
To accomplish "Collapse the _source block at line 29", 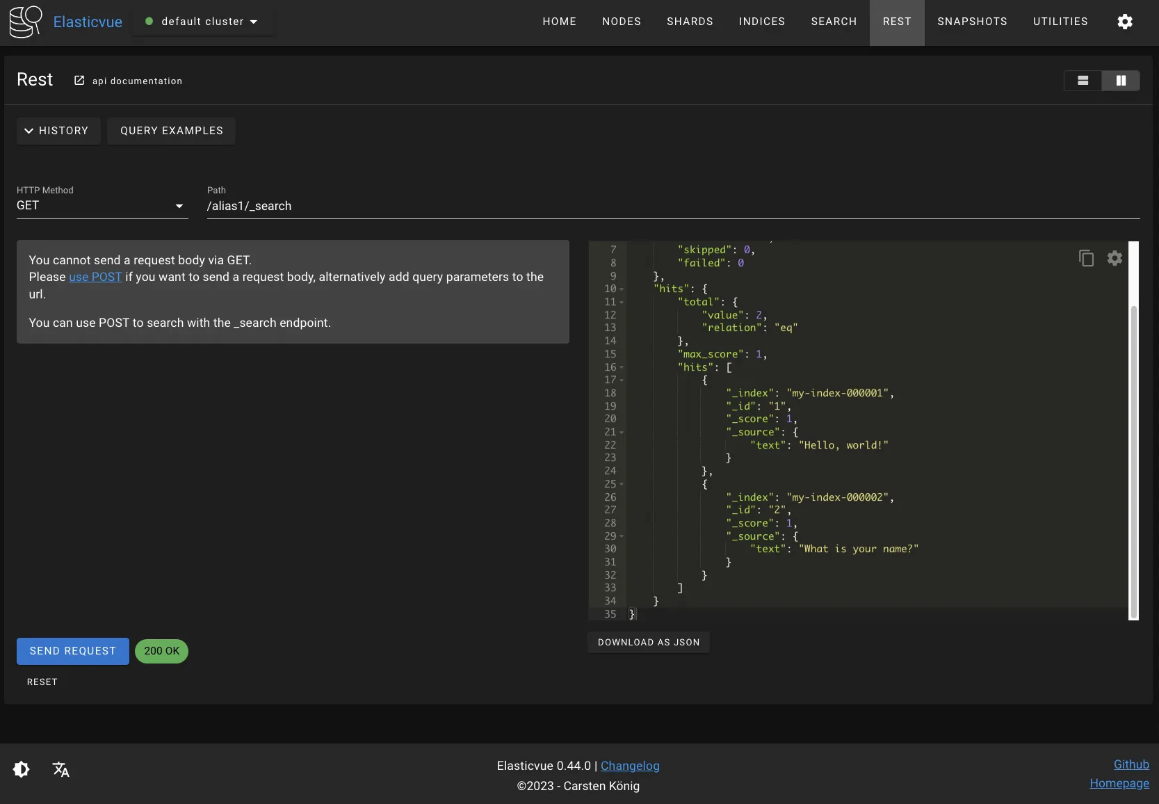I will (622, 536).
